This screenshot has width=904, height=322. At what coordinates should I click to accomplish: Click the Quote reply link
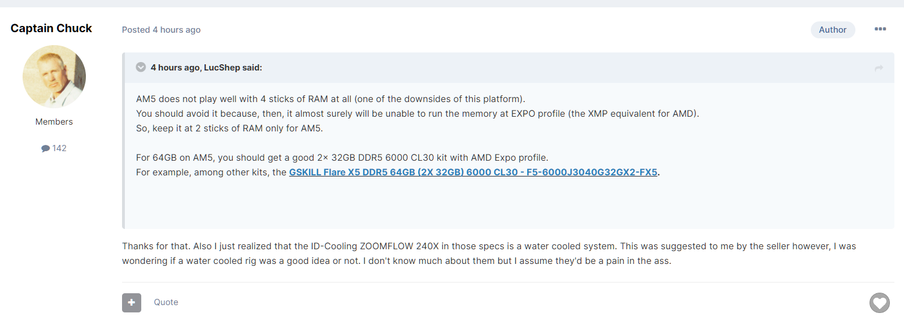click(166, 302)
